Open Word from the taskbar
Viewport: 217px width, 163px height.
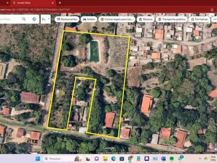tap(163, 159)
